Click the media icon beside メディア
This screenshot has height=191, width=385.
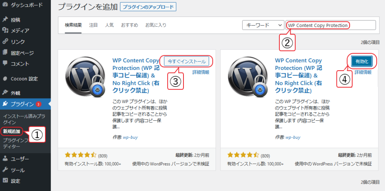tap(5, 30)
